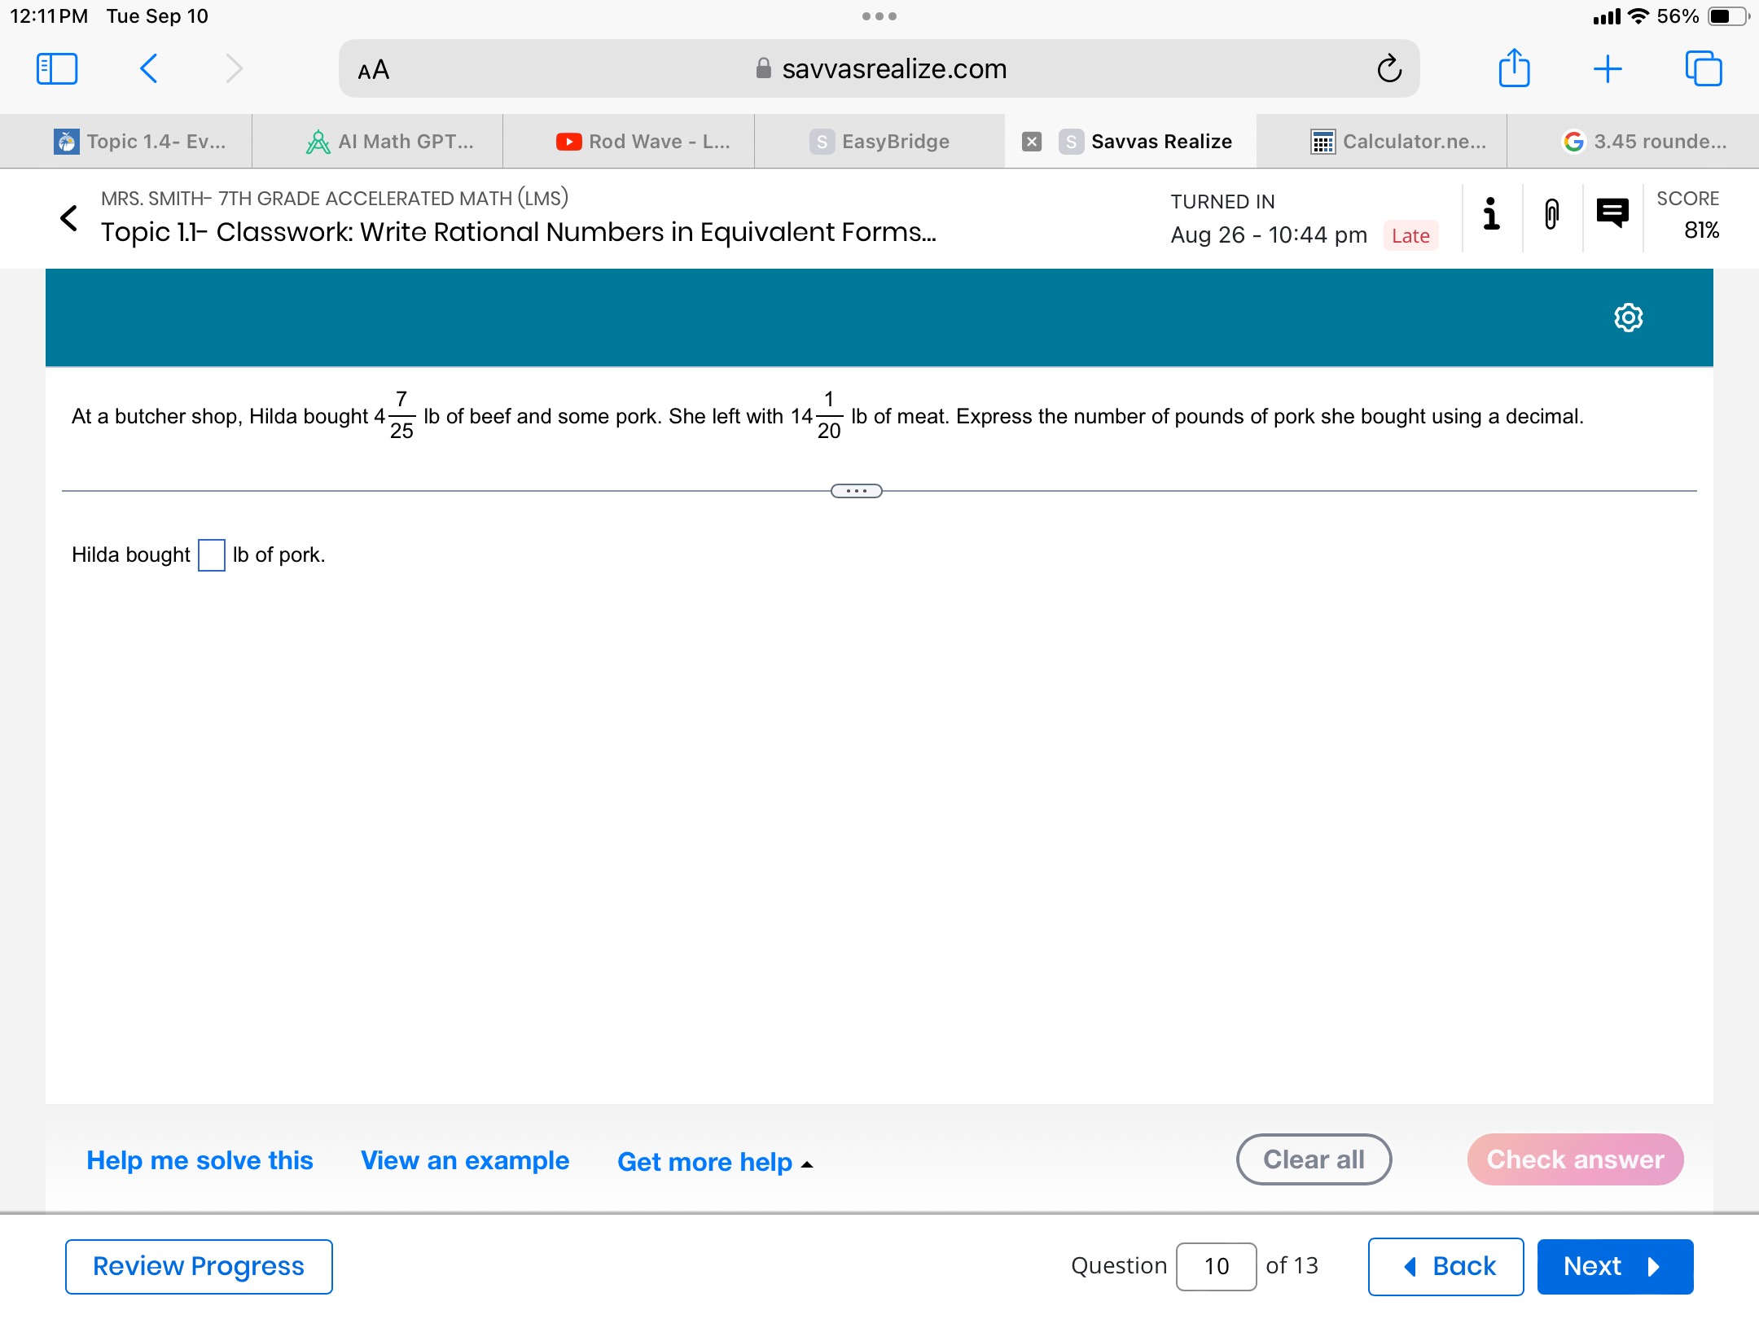Viewport: 1759px width, 1319px height.
Task: Open question settings gear icon
Action: pos(1629,318)
